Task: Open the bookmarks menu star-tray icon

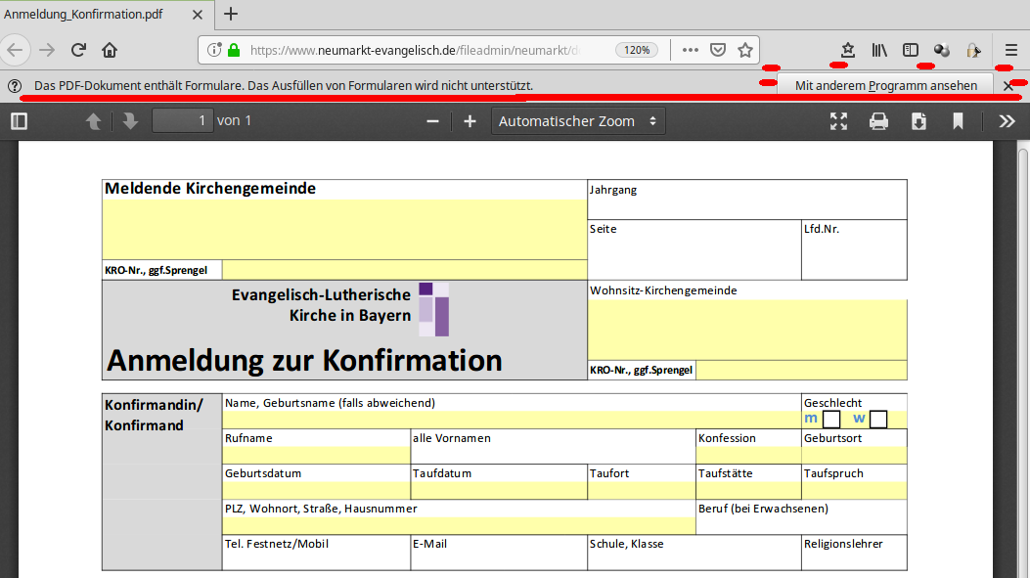Action: pyautogui.click(x=847, y=50)
